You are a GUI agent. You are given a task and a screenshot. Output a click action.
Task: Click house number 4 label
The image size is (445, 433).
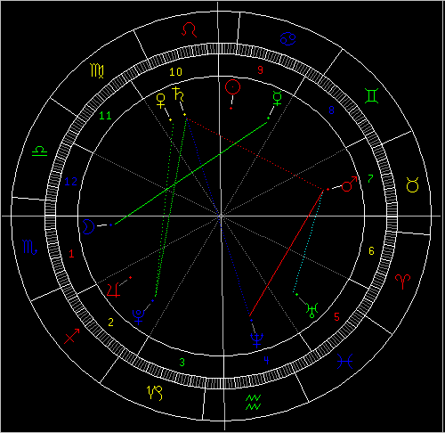(266, 360)
